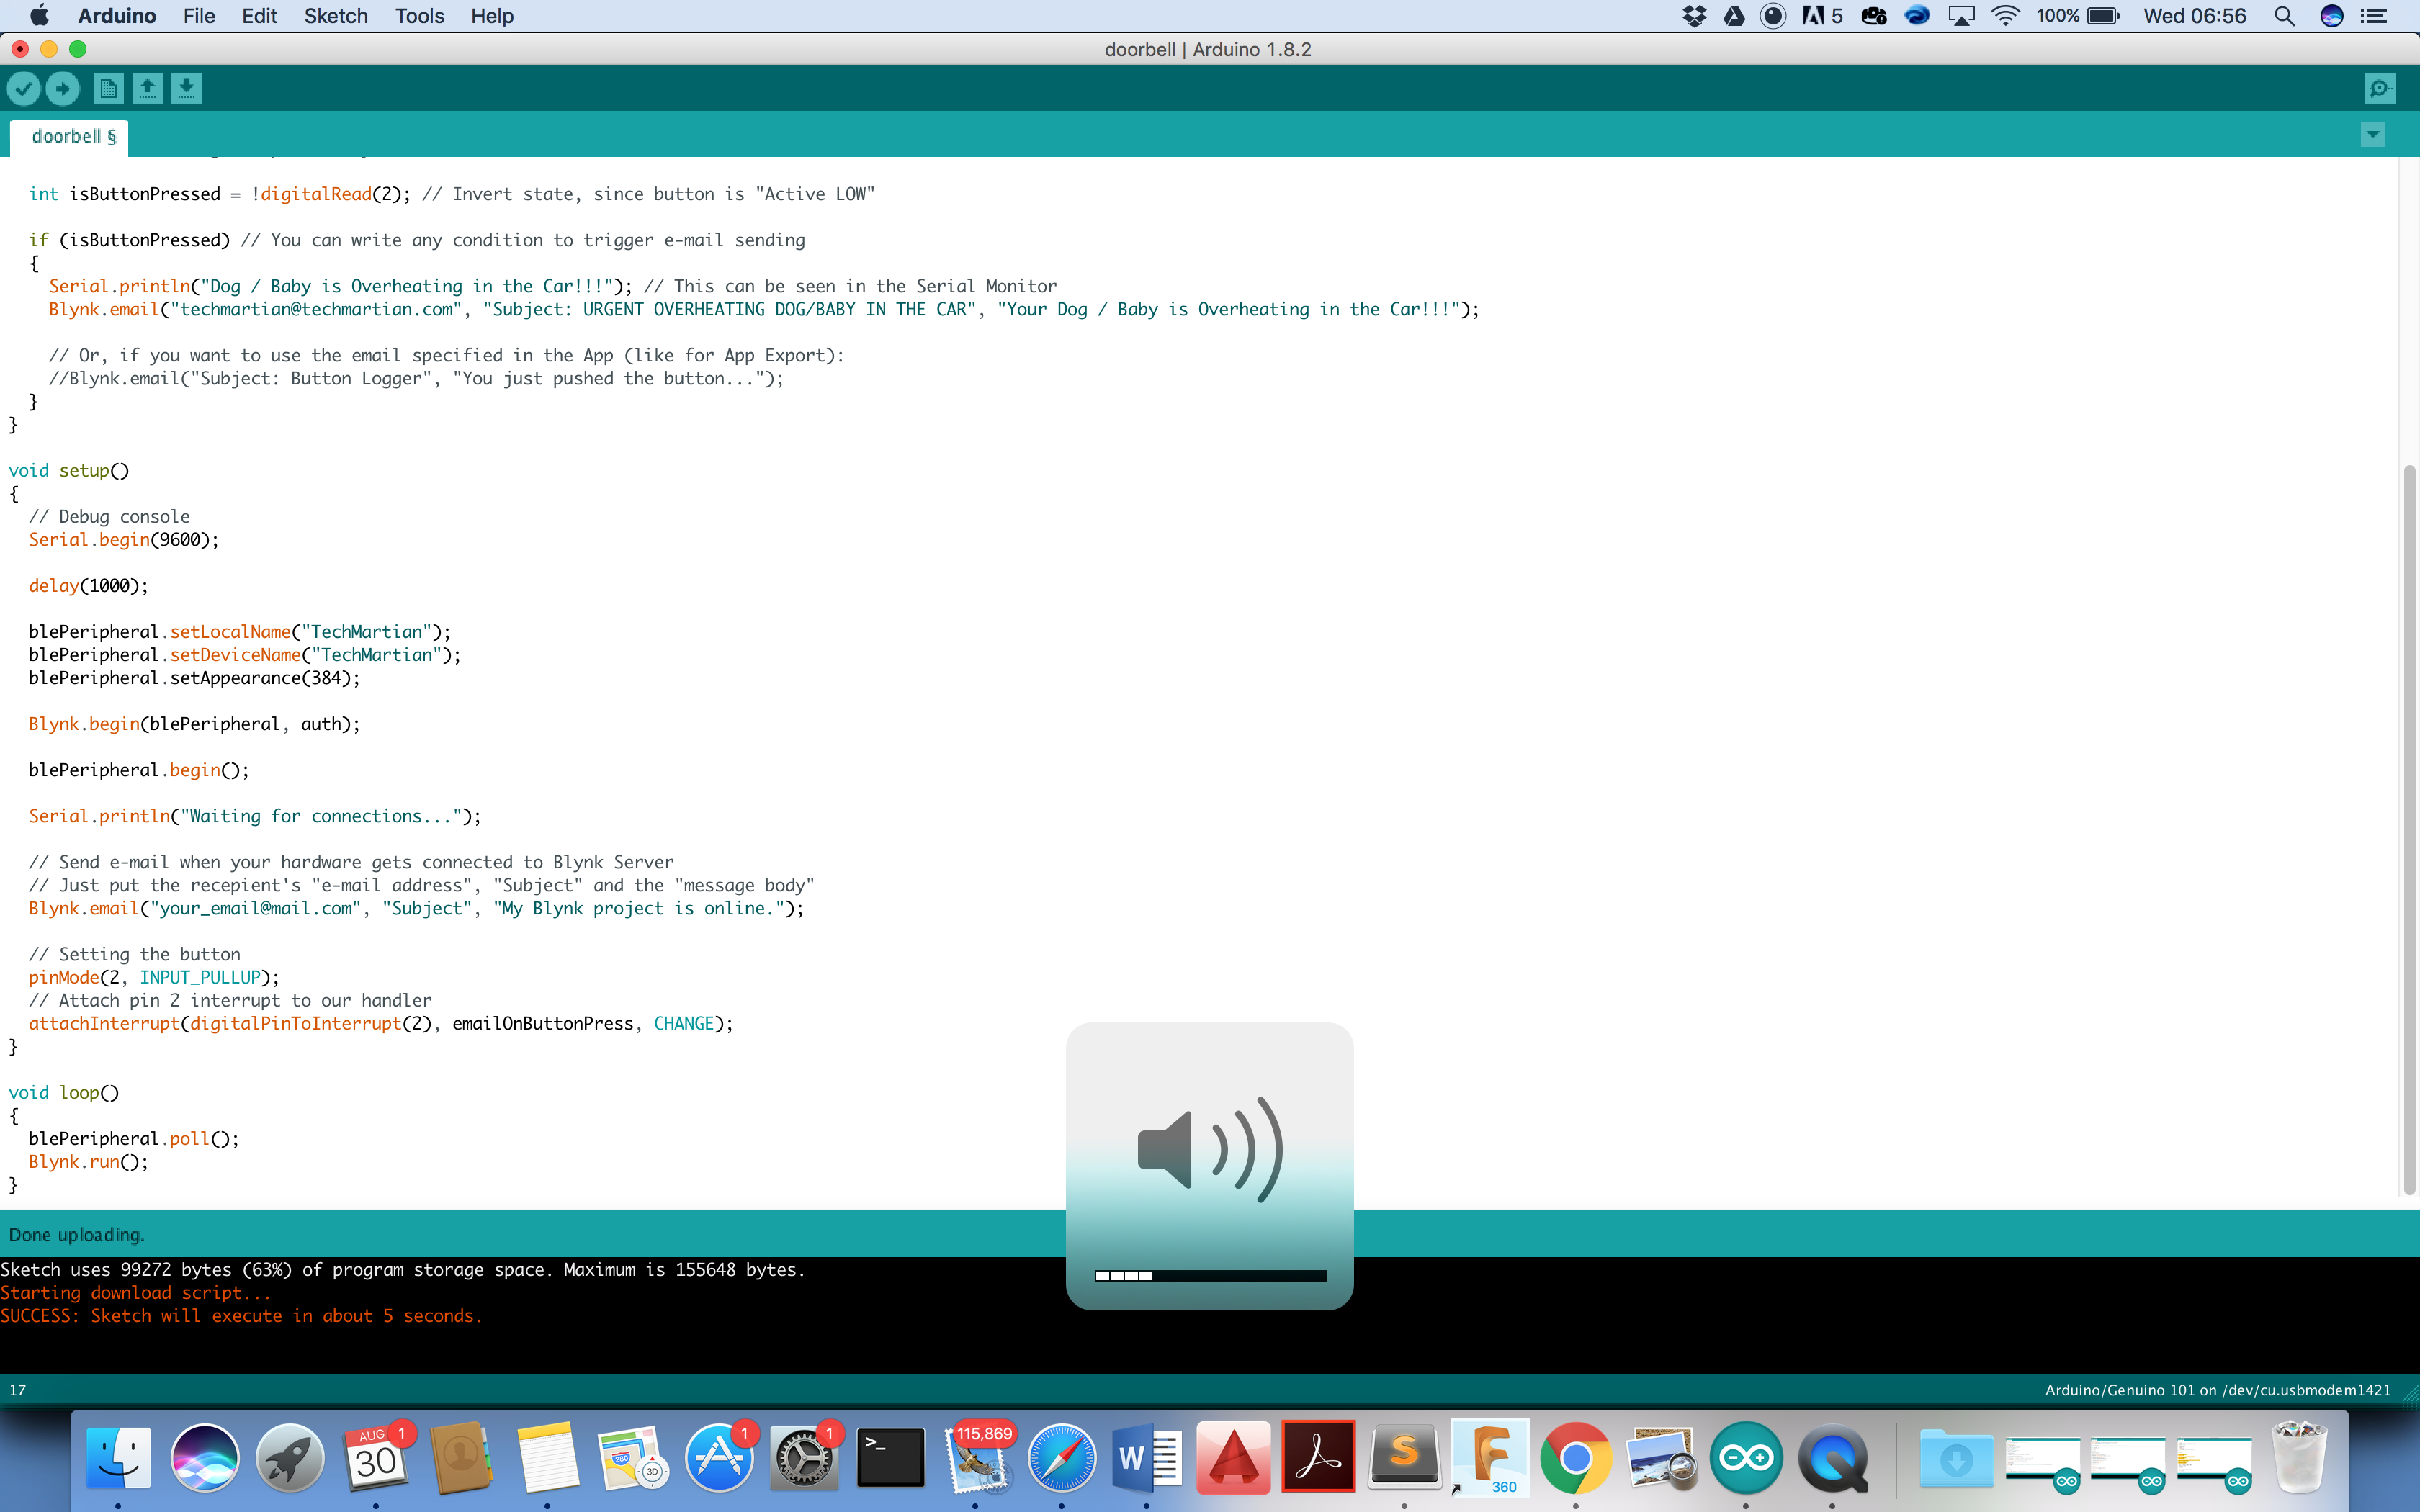The image size is (2420, 1512).
Task: Click the Dropbox menu bar icon
Action: point(1694,16)
